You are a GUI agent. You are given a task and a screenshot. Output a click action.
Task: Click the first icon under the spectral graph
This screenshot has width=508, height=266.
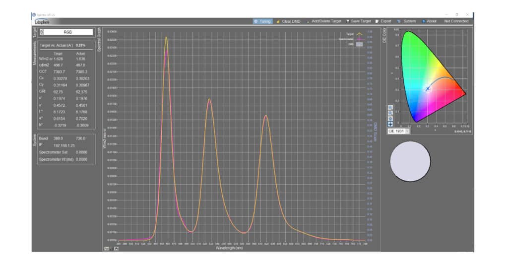point(106,249)
